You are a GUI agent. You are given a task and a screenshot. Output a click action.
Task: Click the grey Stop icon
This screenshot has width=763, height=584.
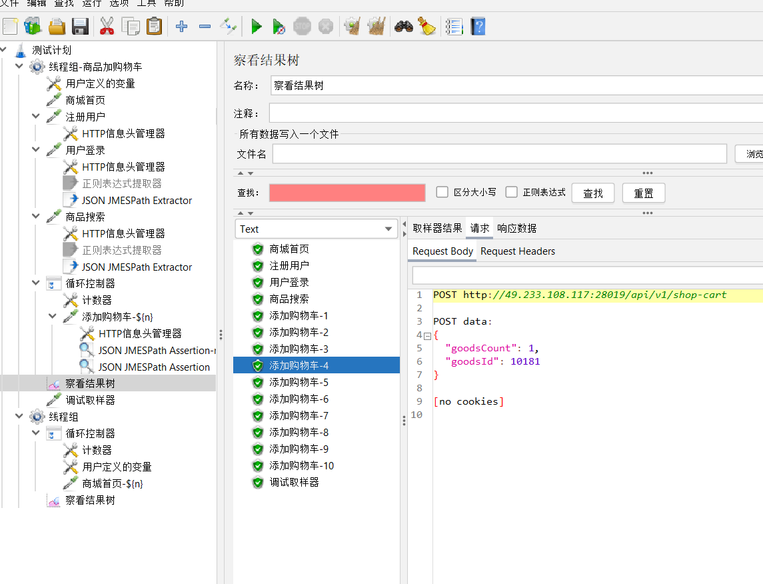pyautogui.click(x=302, y=26)
